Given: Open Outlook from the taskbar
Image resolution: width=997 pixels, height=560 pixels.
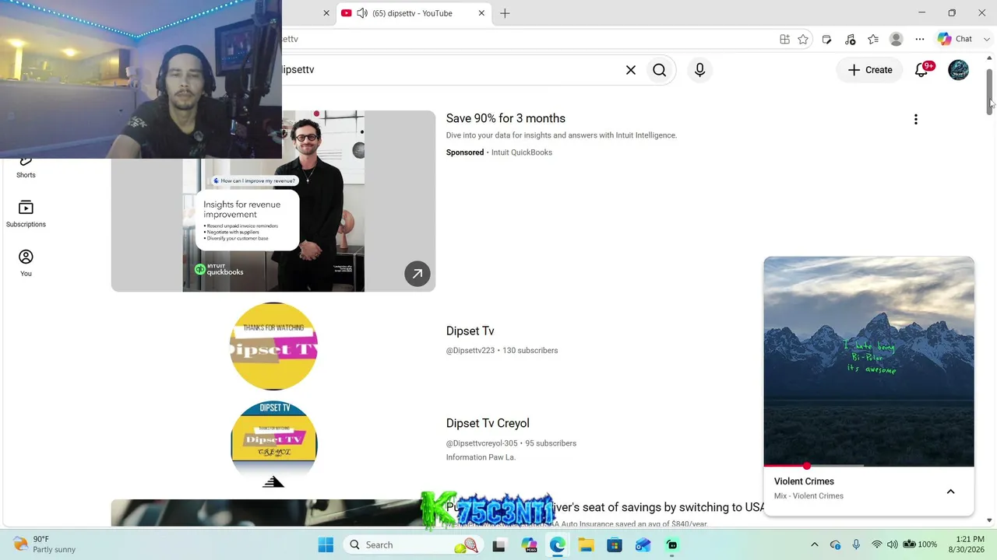Looking at the screenshot, I should click(x=643, y=545).
